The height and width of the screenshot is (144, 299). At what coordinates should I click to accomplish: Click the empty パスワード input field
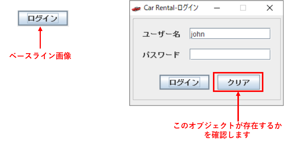230,54
